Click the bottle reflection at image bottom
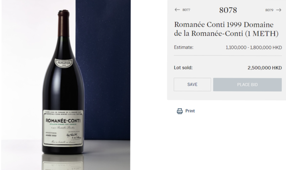 click(63, 162)
